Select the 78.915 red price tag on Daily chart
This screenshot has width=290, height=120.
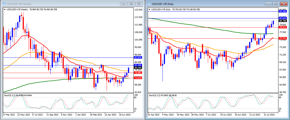tap(283, 27)
